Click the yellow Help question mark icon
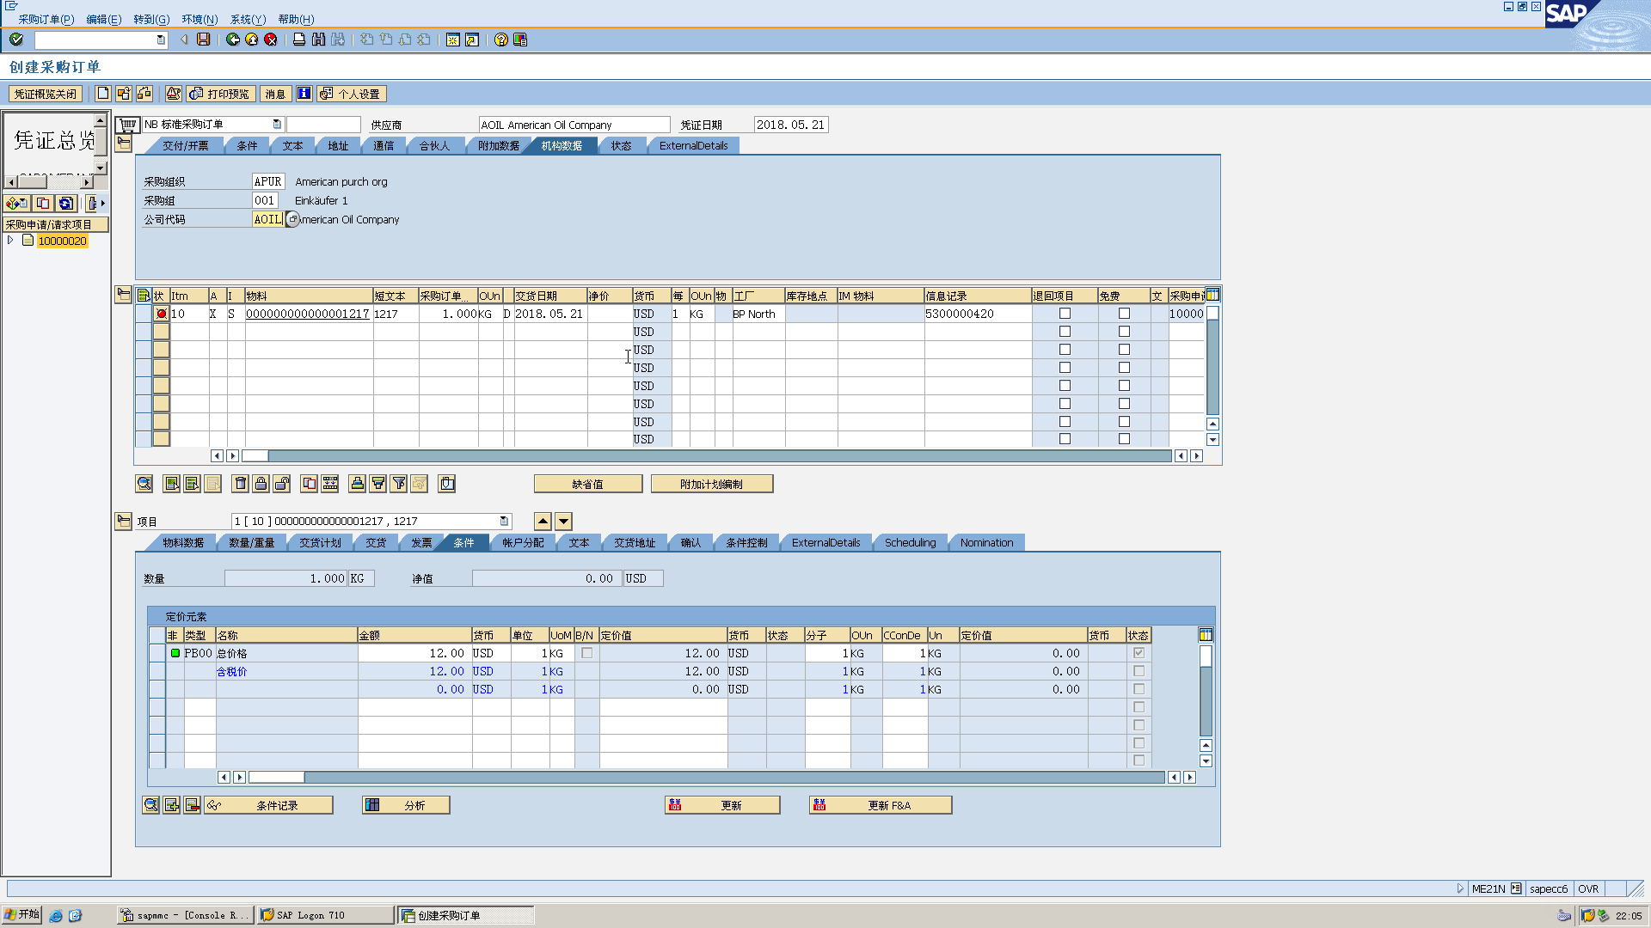 [x=501, y=40]
